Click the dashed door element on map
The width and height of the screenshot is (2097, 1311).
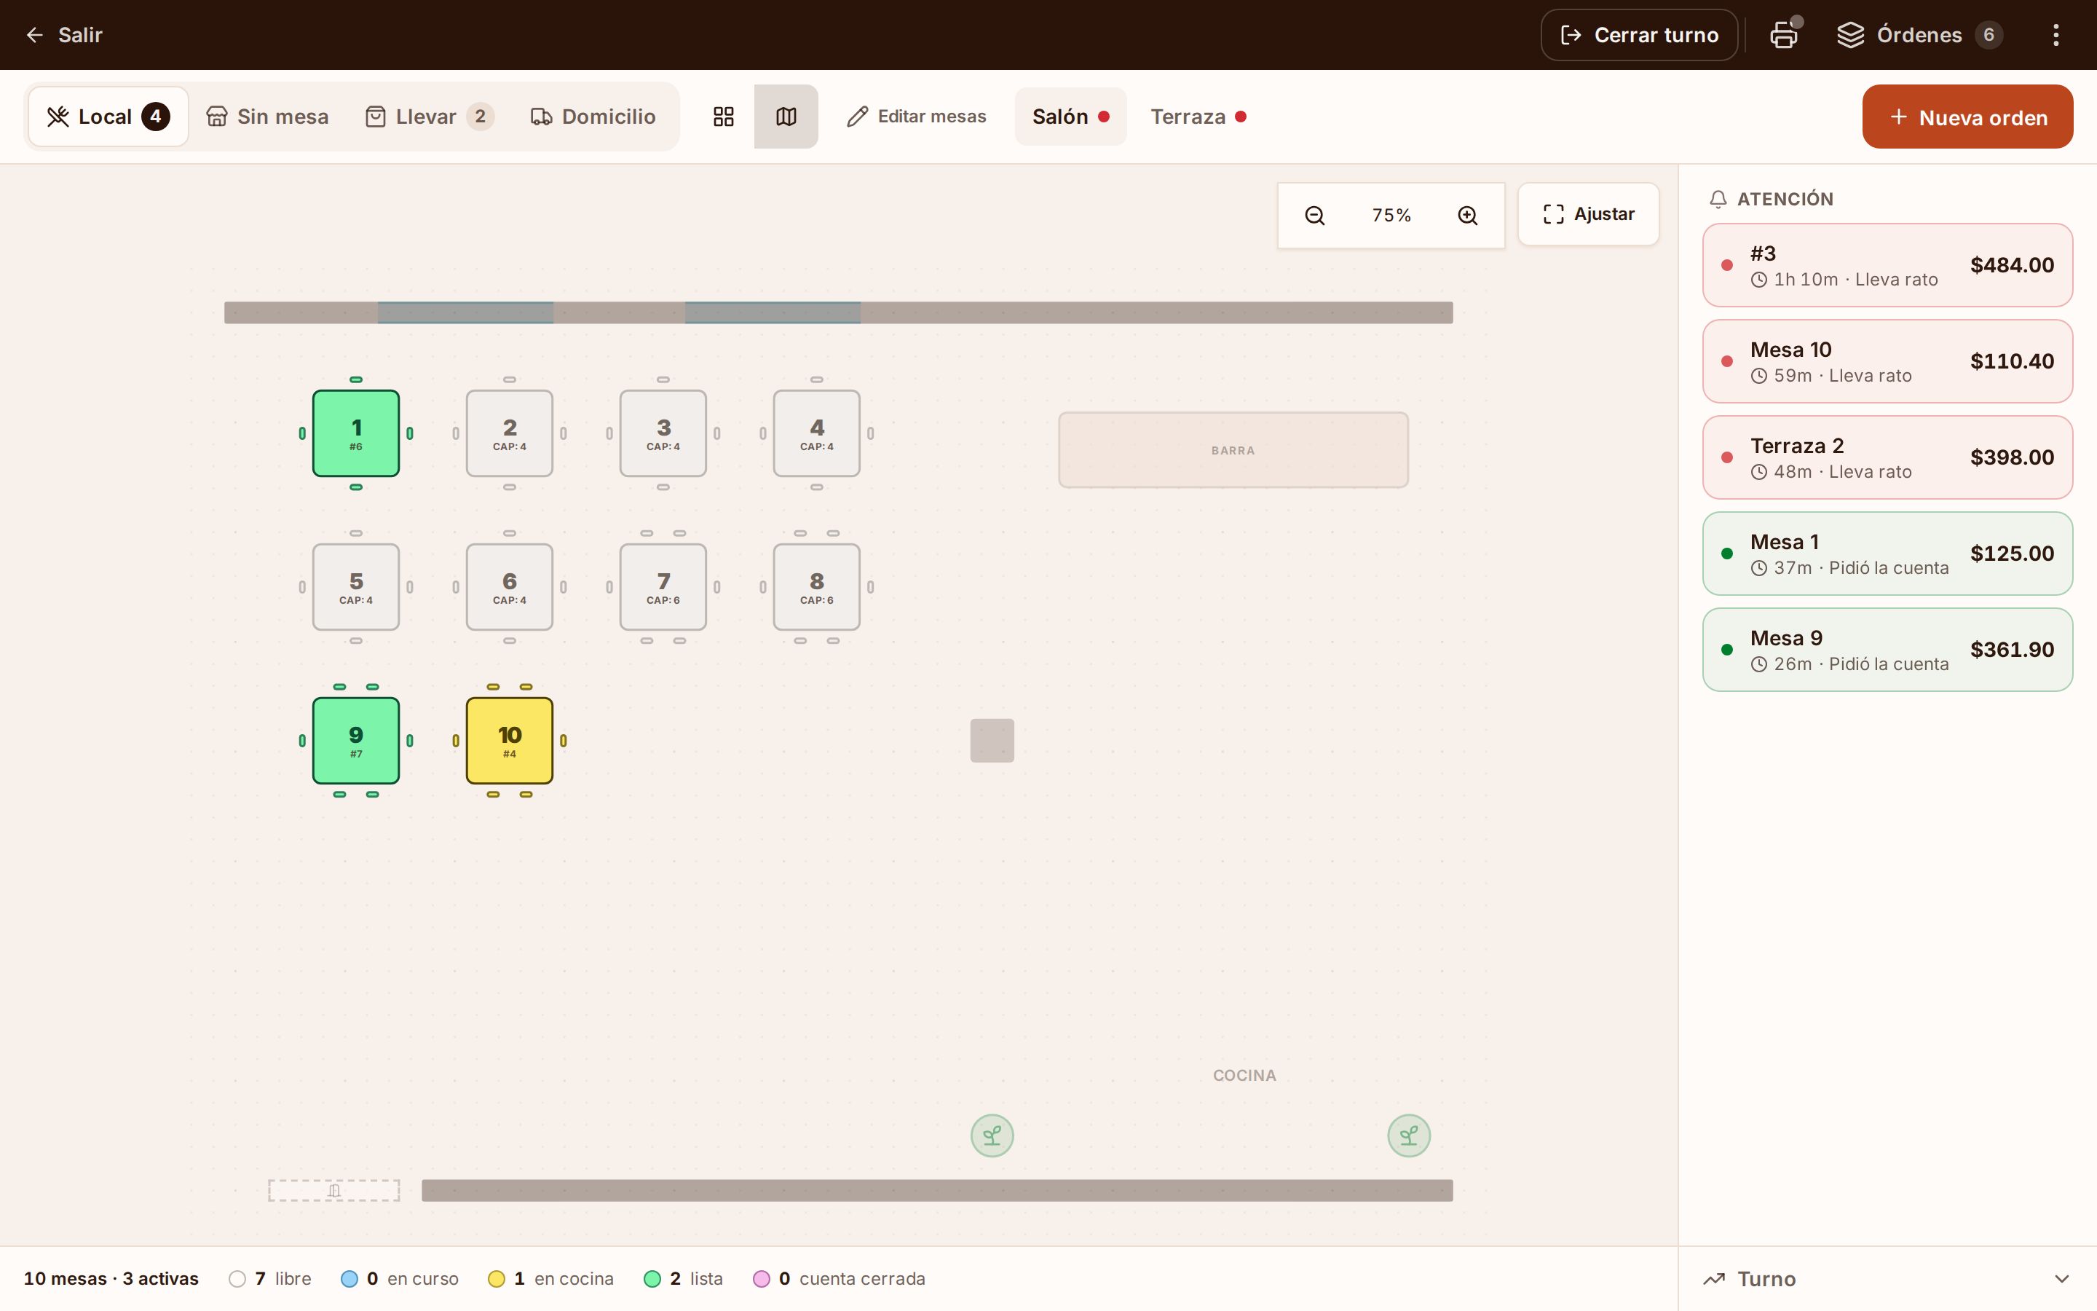[x=334, y=1191]
